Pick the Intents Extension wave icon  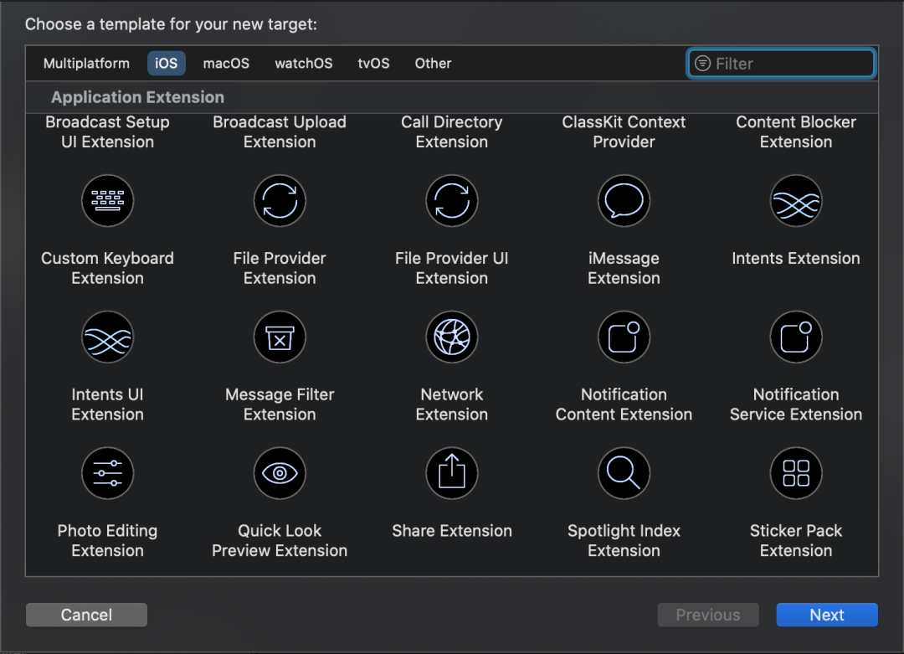[x=796, y=201]
